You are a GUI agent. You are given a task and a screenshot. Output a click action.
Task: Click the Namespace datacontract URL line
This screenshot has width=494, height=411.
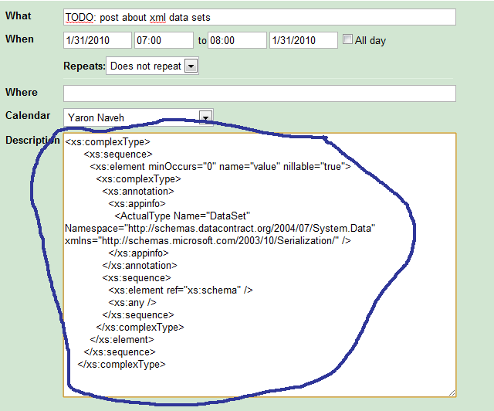tap(220, 229)
